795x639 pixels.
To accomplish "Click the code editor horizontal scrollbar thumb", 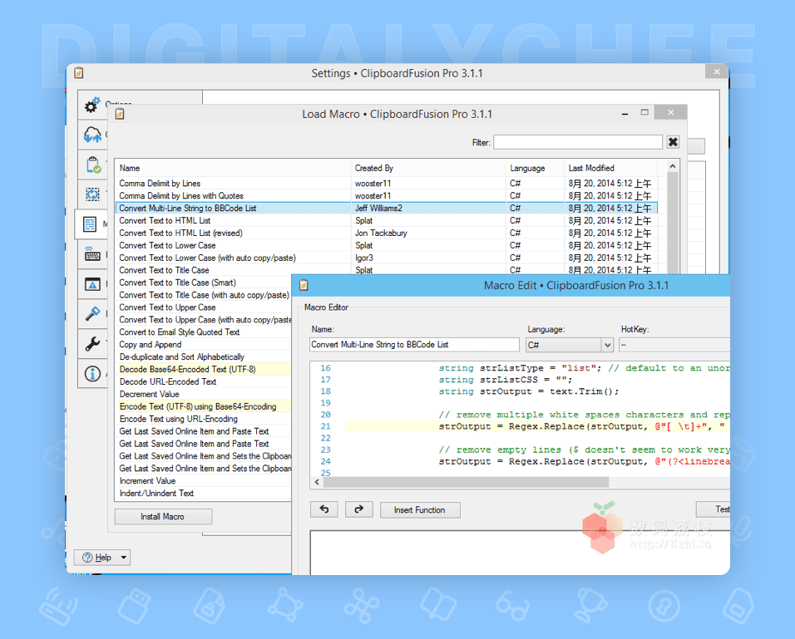I will coord(466,482).
